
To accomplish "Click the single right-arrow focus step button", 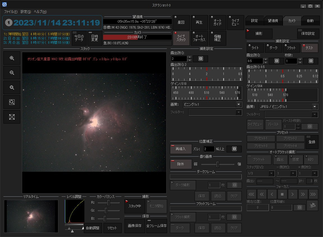I will [293, 194].
